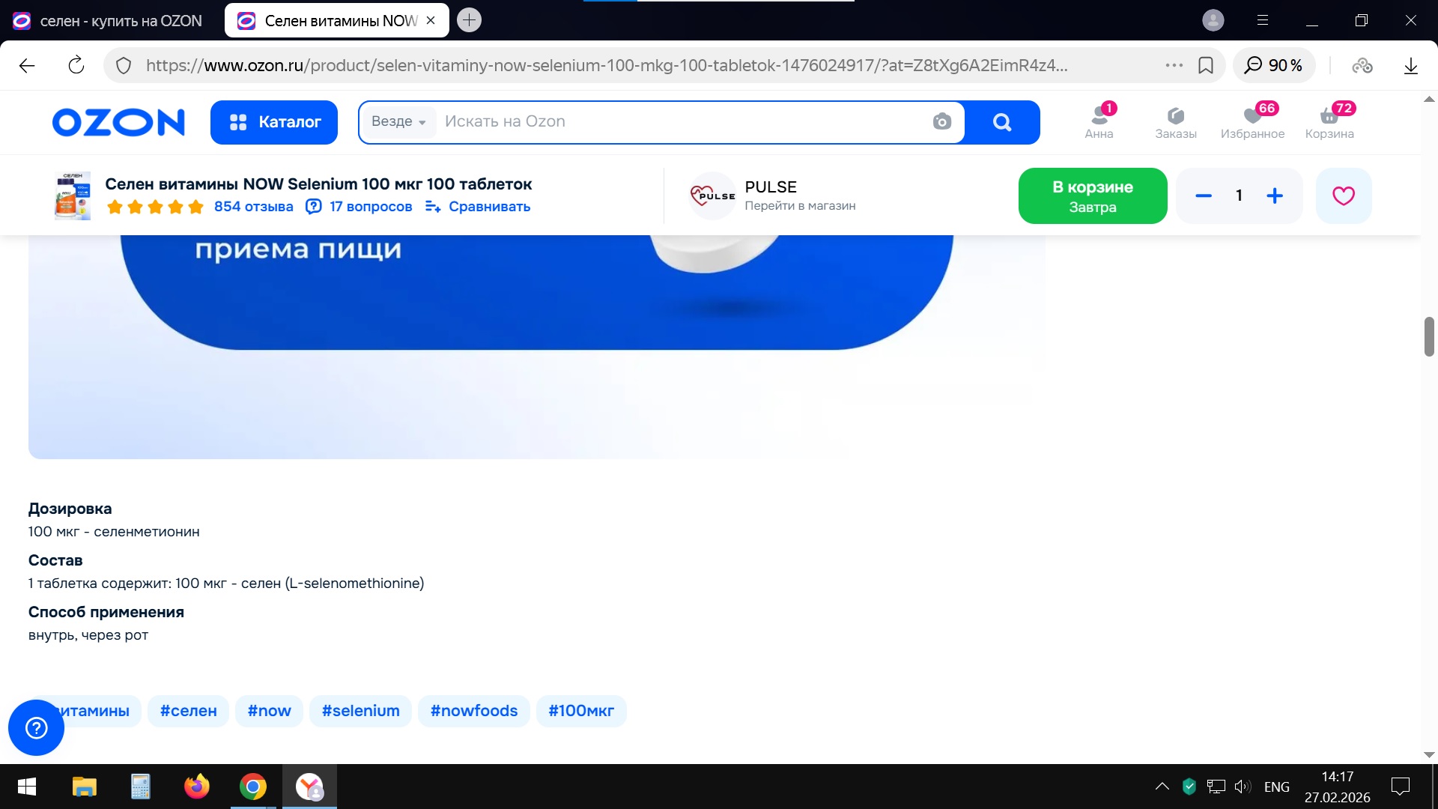1438x809 pixels.
Task: Reload page with refresh icon
Action: click(76, 66)
